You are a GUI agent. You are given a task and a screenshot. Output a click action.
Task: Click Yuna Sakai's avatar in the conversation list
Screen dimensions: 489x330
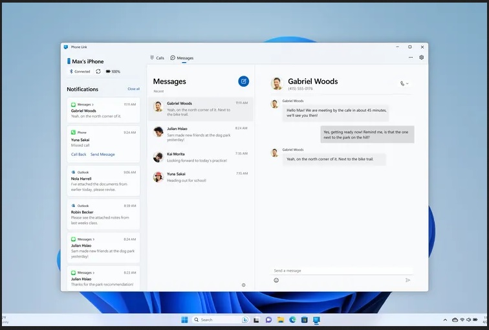(x=158, y=177)
